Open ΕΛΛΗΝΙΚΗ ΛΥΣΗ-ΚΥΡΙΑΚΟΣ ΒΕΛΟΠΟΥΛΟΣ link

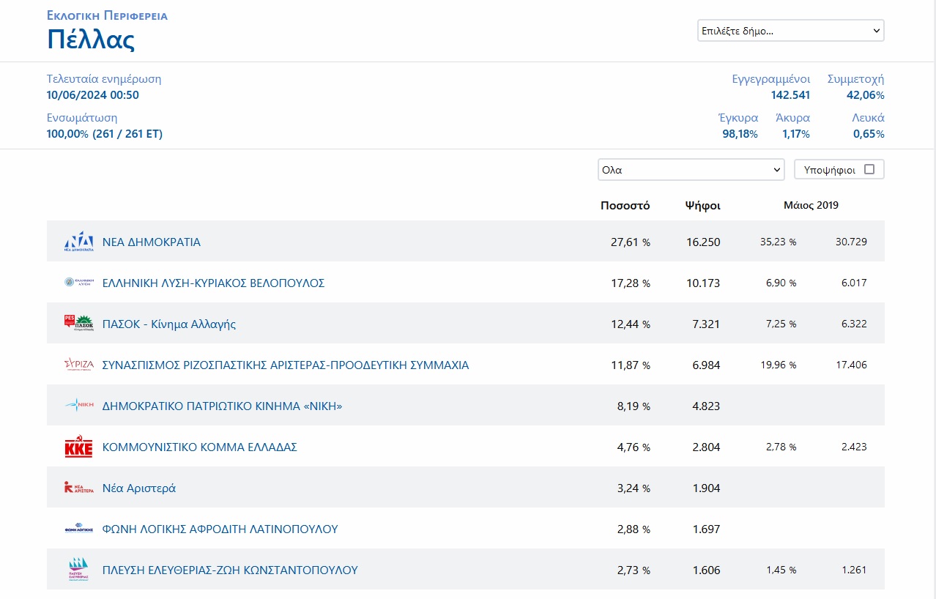point(213,283)
